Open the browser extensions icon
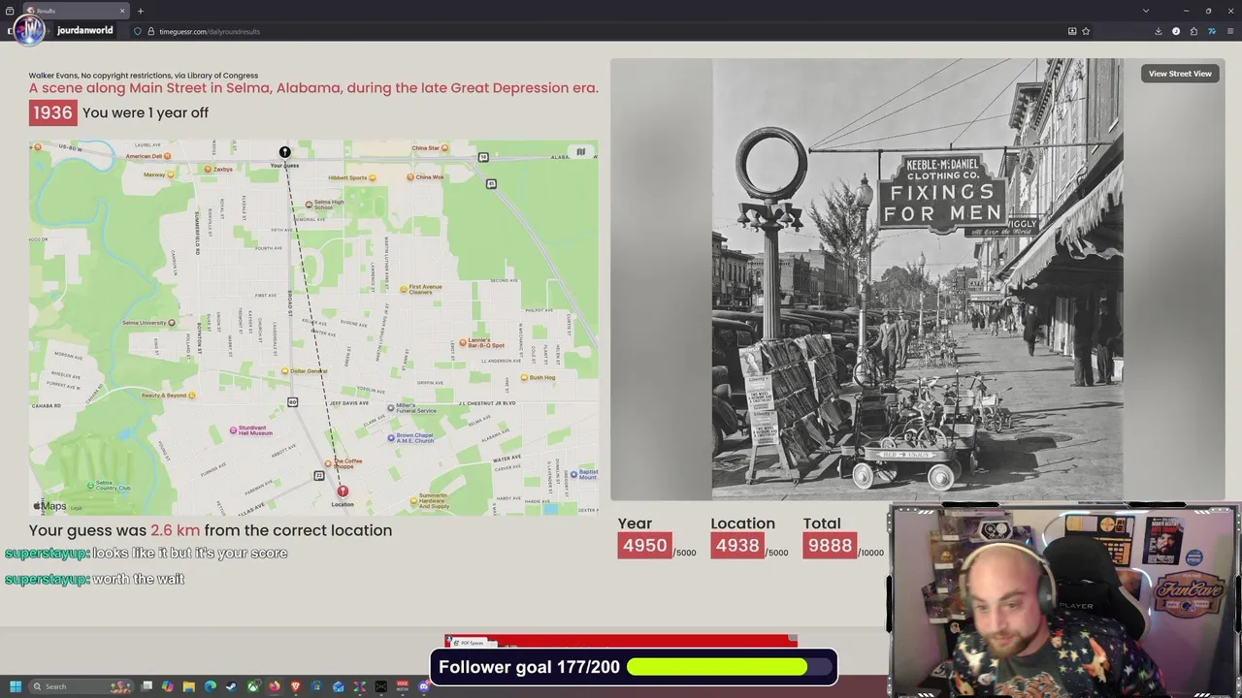 pos(1193,31)
